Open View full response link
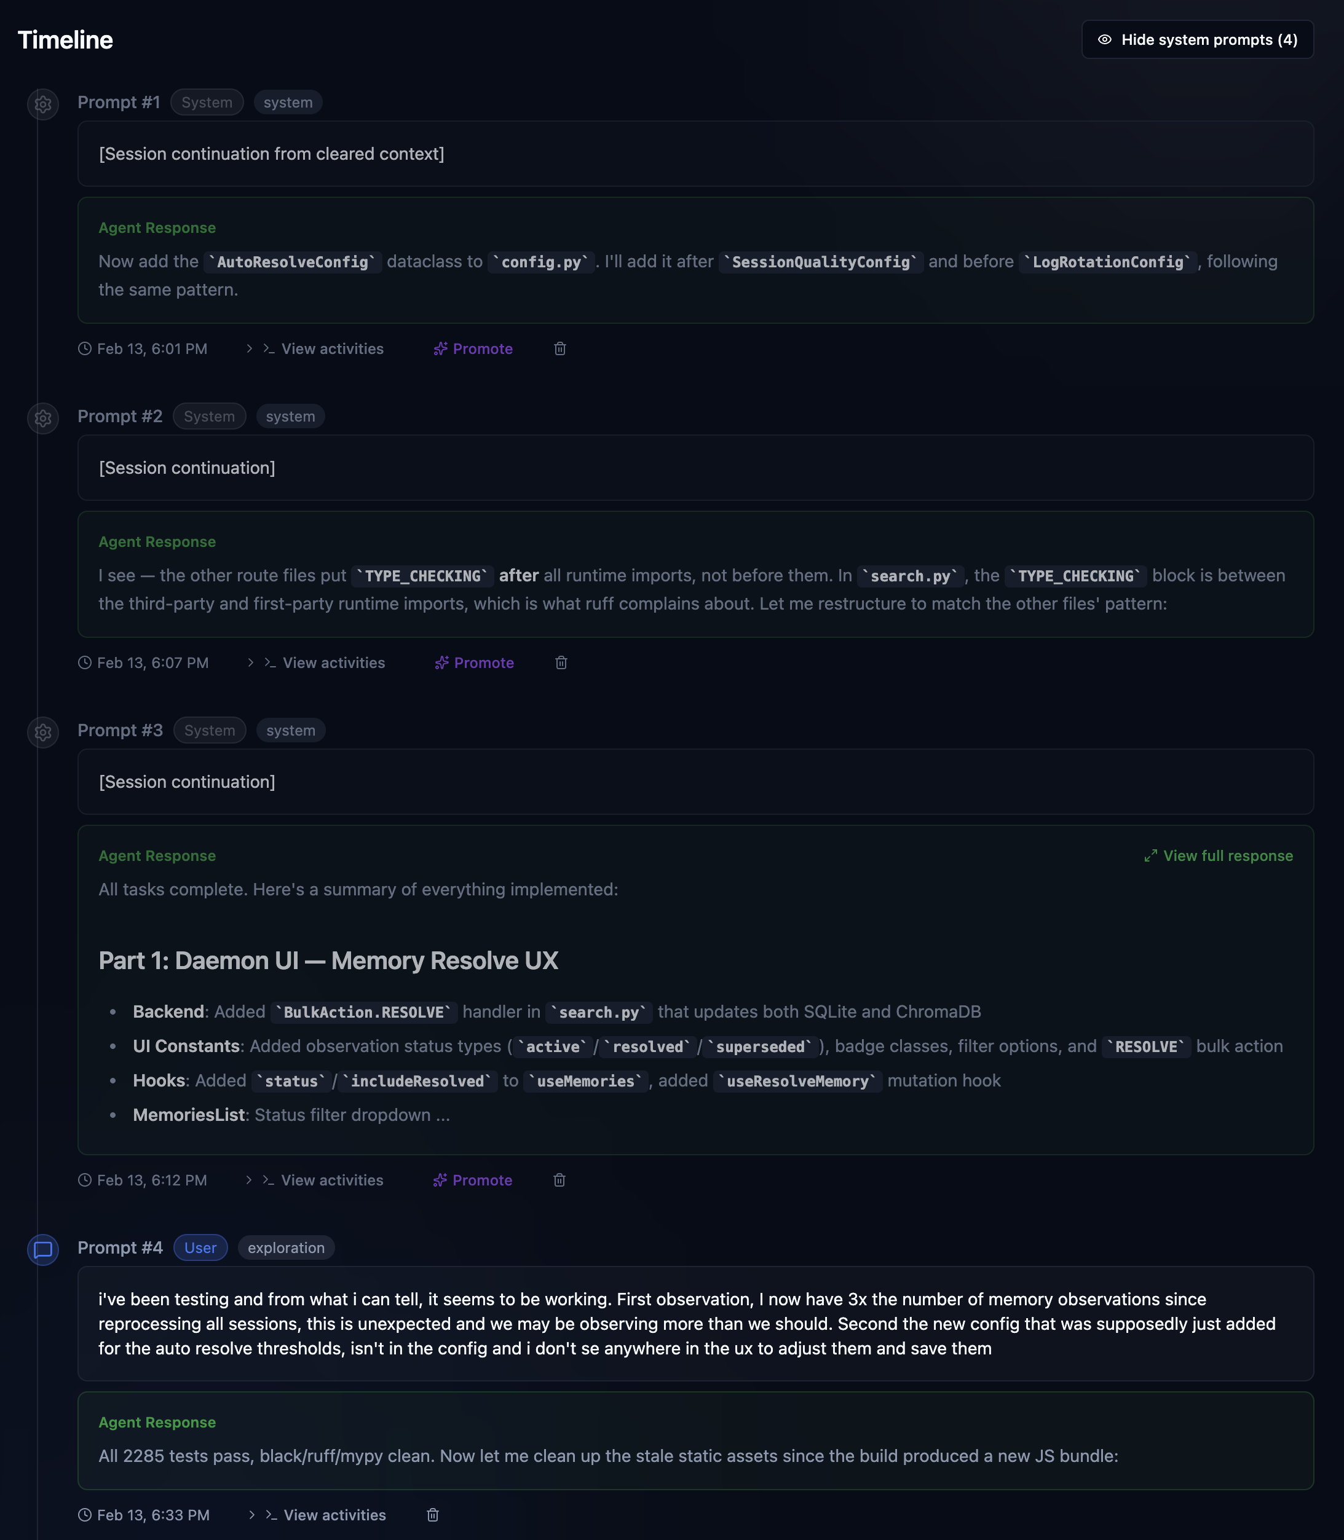1344x1540 pixels. click(x=1219, y=855)
